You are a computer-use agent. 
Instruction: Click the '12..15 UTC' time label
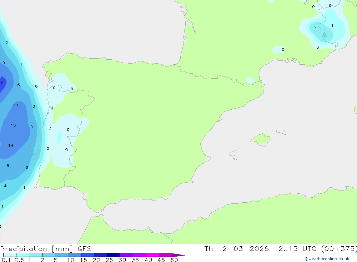tap(295, 249)
